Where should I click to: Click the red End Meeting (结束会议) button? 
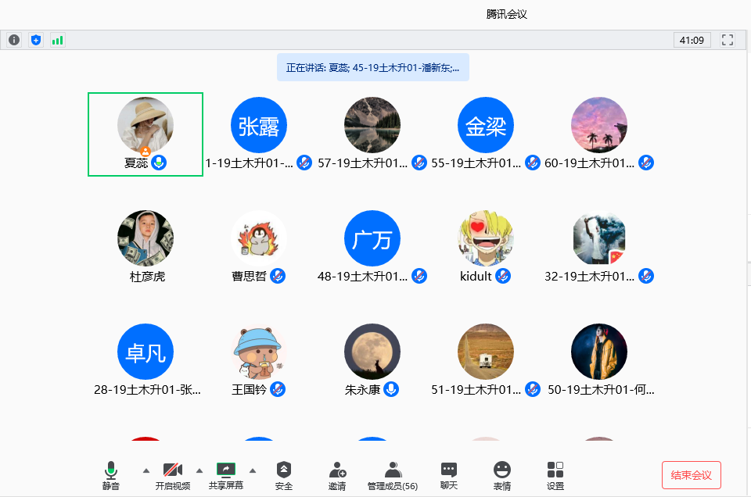[691, 475]
